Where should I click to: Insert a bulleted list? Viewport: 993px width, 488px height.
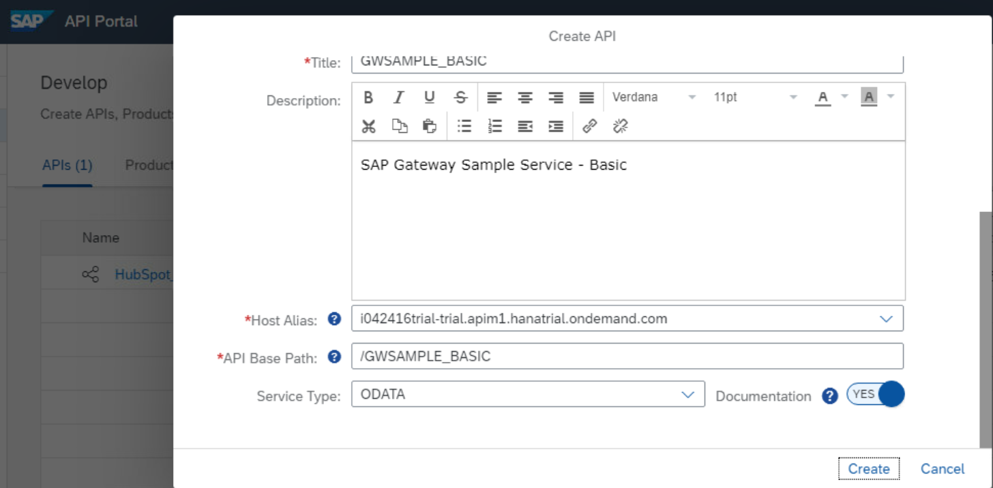click(x=464, y=126)
